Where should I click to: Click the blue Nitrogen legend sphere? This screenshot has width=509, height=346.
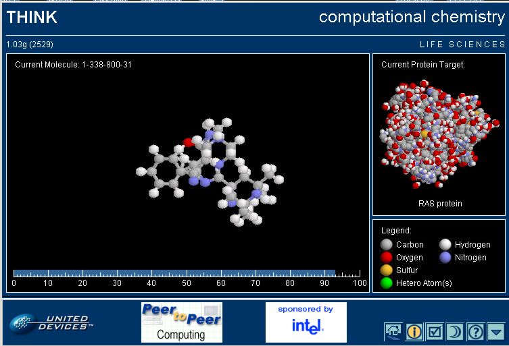tap(445, 257)
